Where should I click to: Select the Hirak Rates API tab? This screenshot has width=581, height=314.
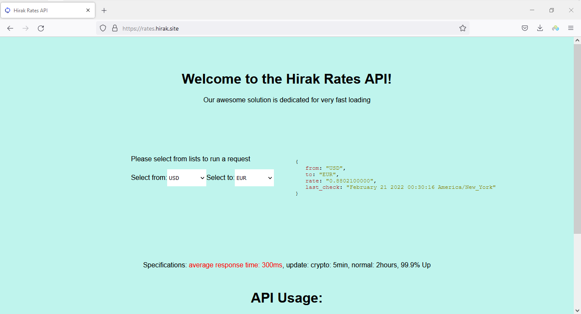click(43, 11)
